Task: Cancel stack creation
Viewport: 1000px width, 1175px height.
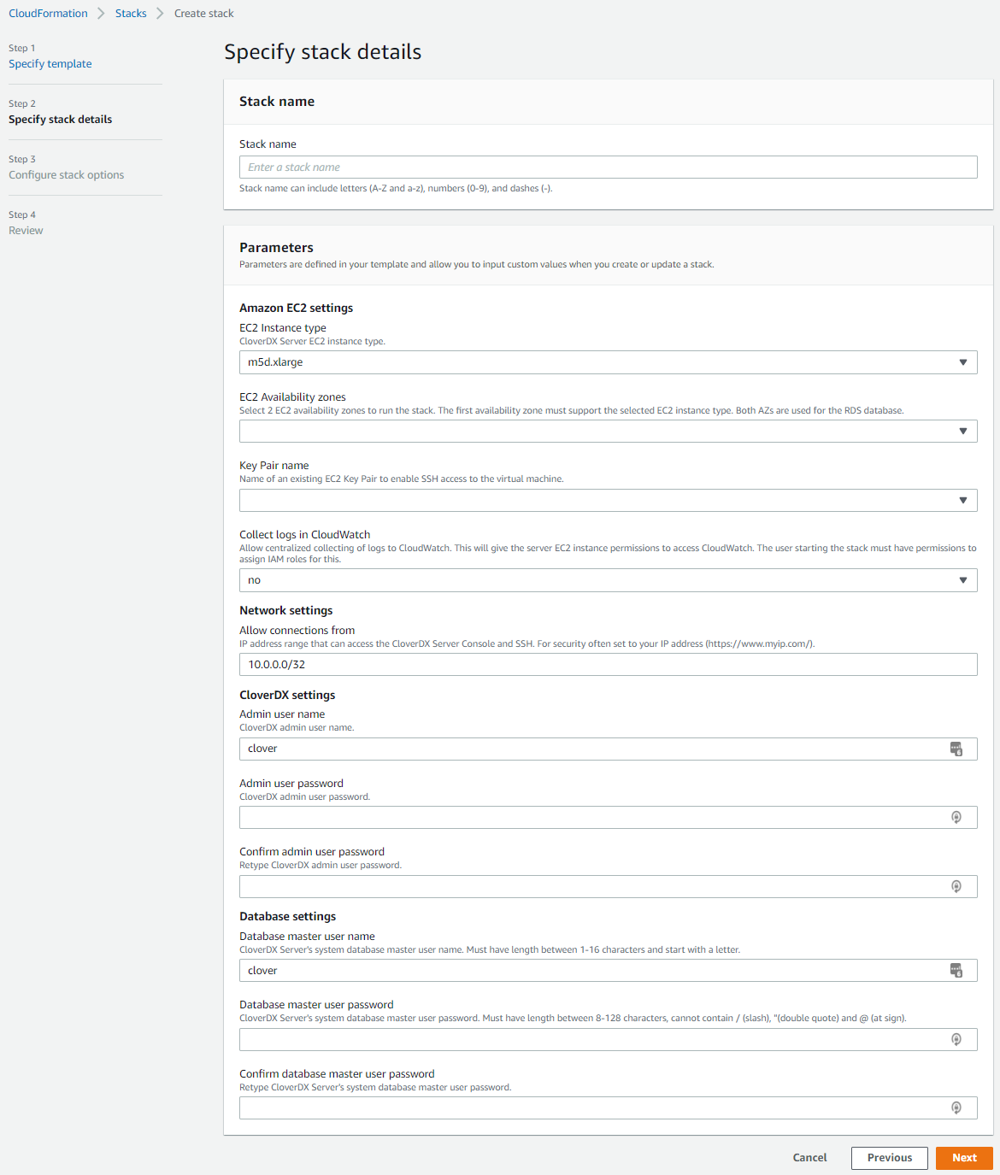Action: pyautogui.click(x=809, y=1157)
